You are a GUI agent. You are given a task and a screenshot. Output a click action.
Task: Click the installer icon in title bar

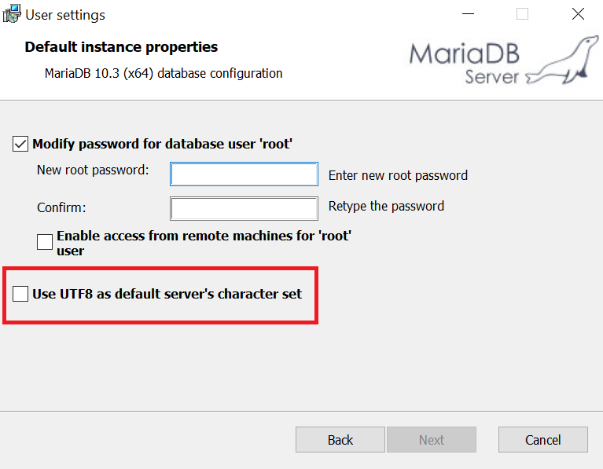[x=12, y=14]
